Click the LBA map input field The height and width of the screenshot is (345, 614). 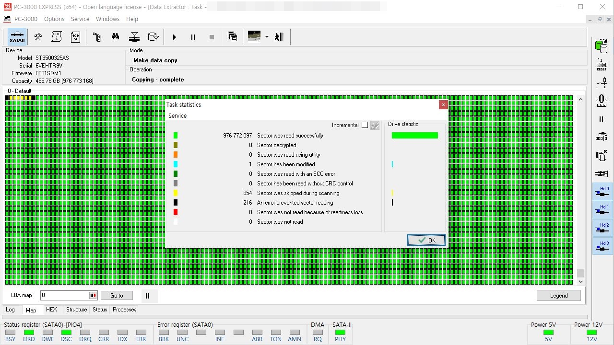(x=65, y=296)
